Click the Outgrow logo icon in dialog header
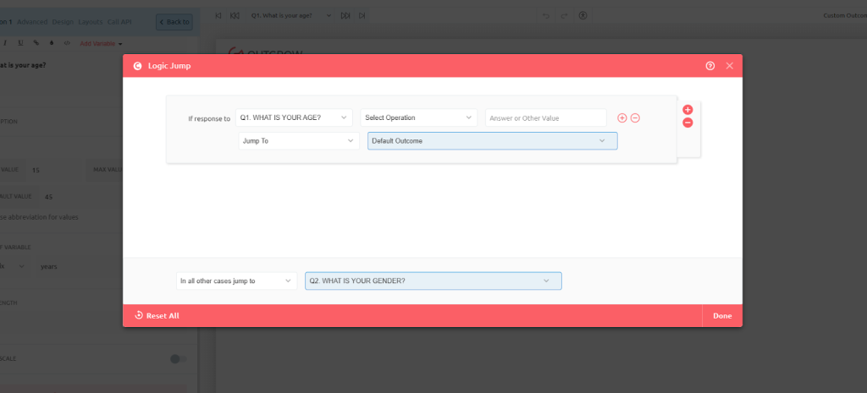867x393 pixels. pos(137,66)
